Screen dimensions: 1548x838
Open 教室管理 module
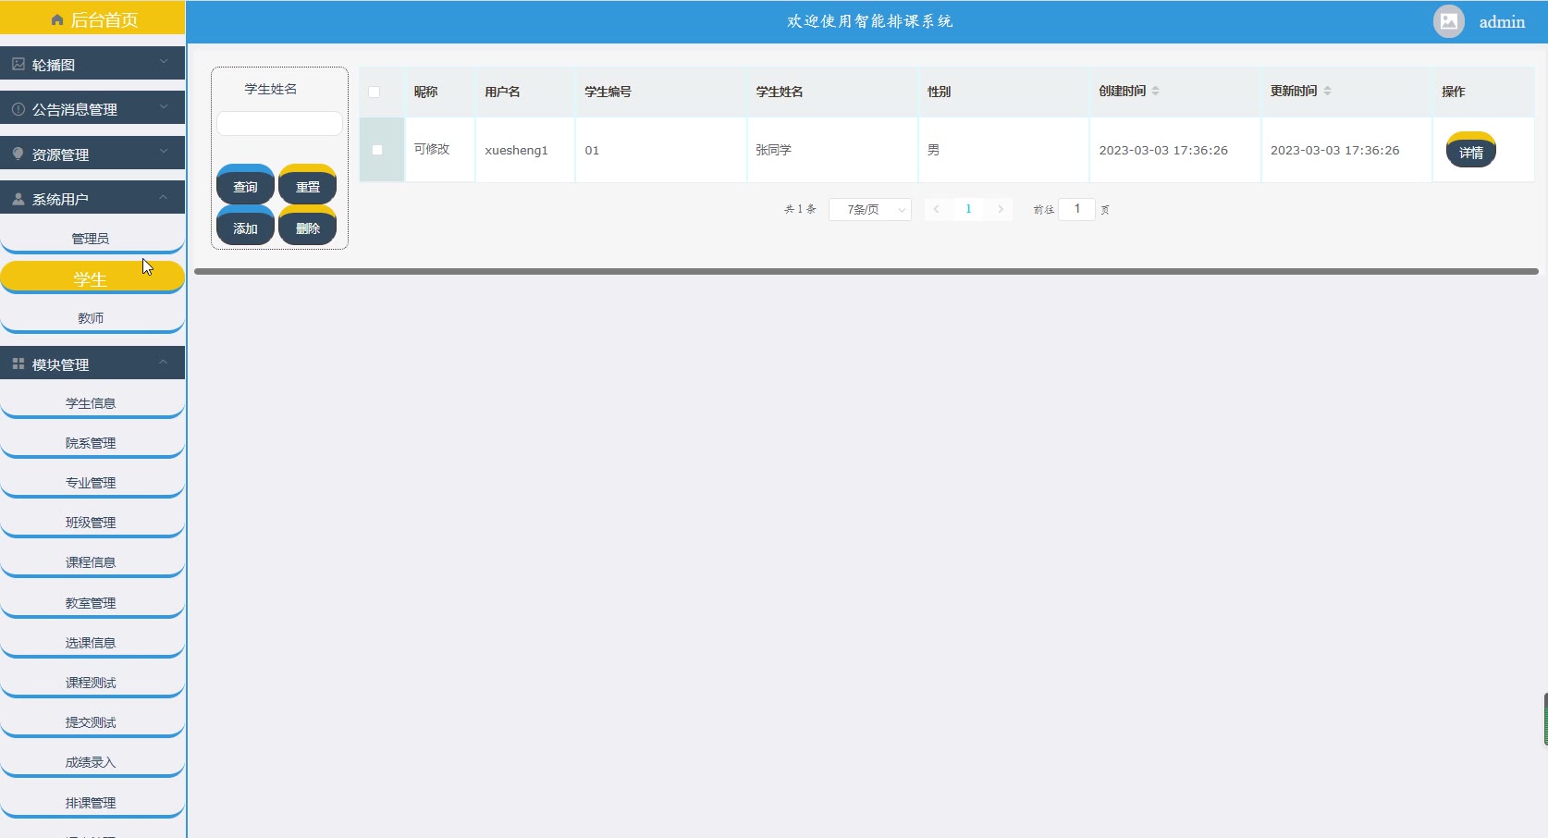(x=92, y=603)
